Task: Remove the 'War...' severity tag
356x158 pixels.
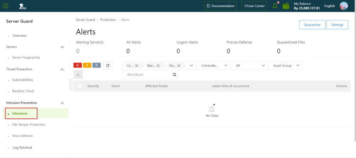Action: pos(158,66)
